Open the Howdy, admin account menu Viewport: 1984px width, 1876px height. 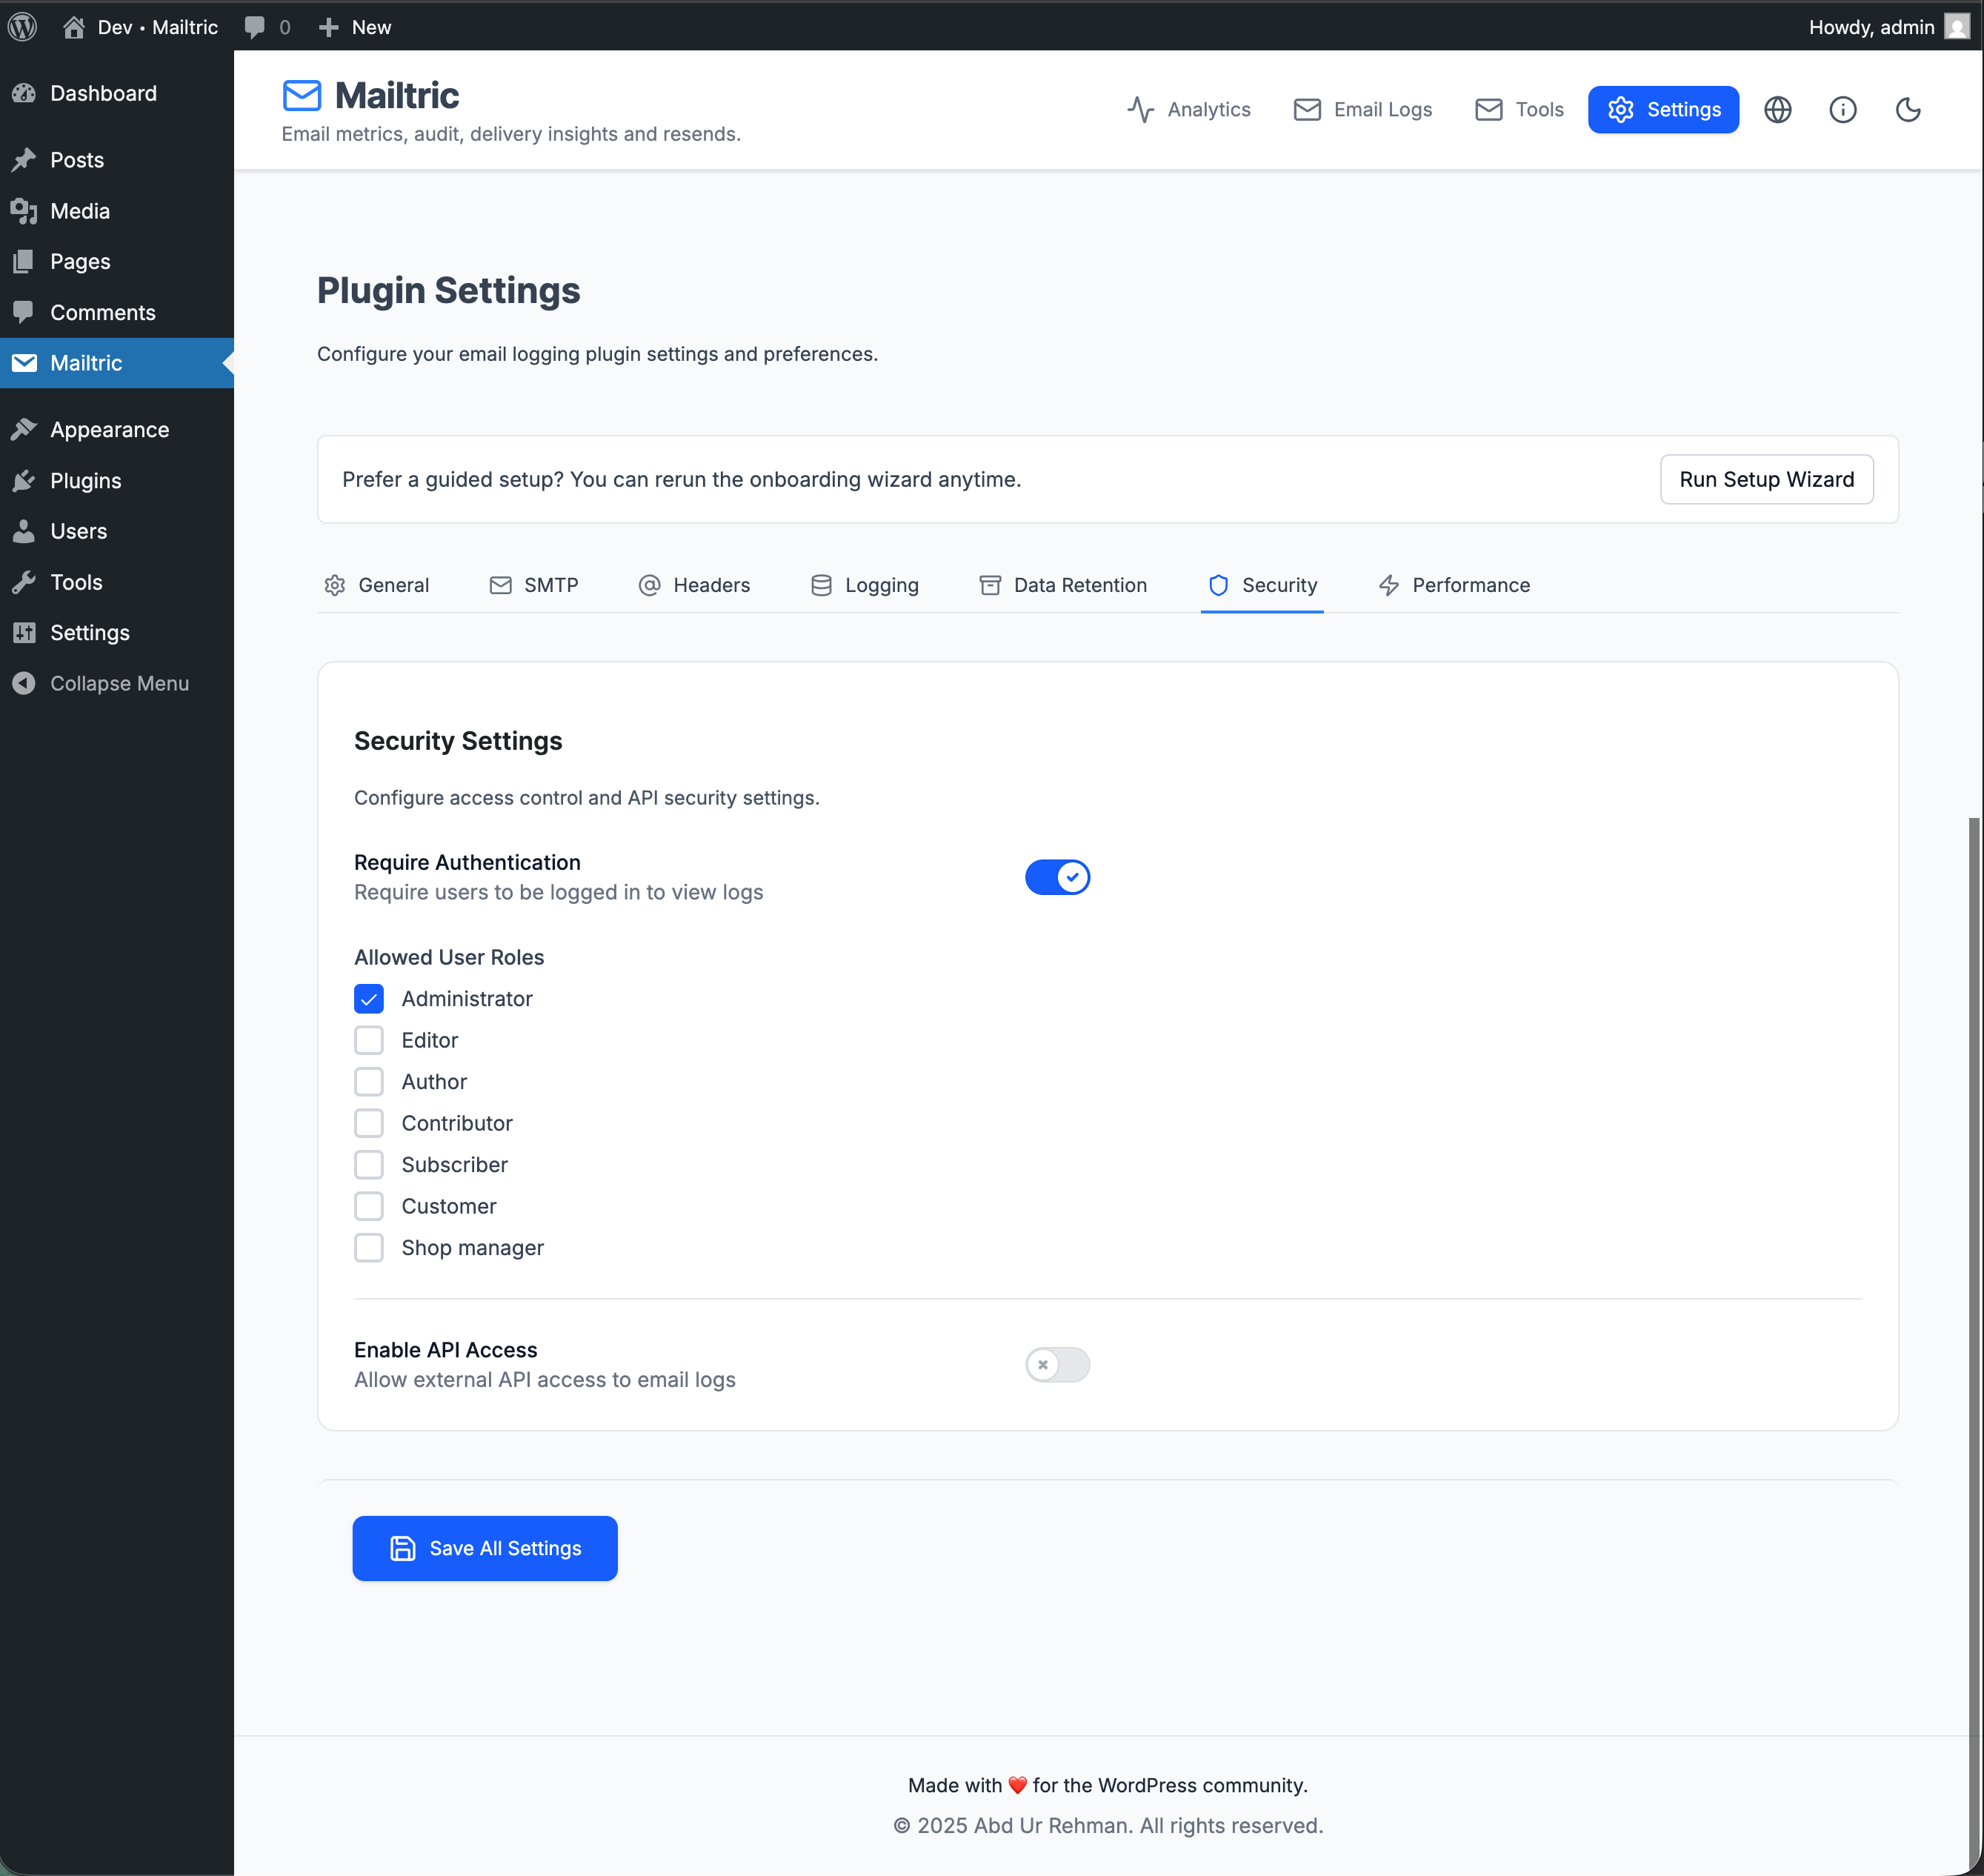[x=1871, y=27]
